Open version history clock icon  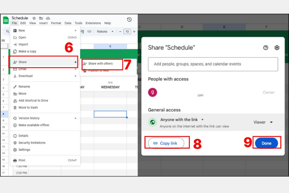click(x=129, y=19)
